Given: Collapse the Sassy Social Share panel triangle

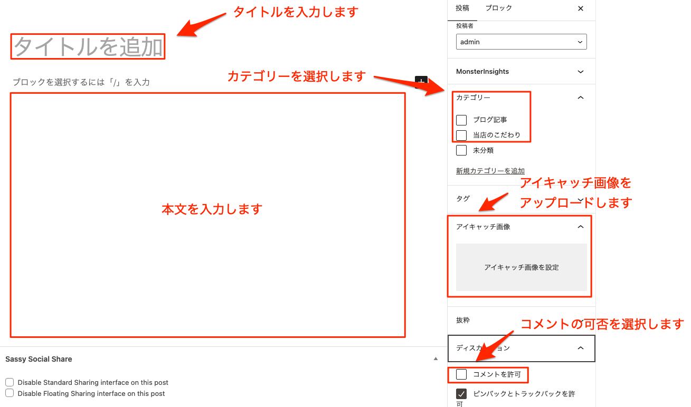Looking at the screenshot, I should (436, 359).
